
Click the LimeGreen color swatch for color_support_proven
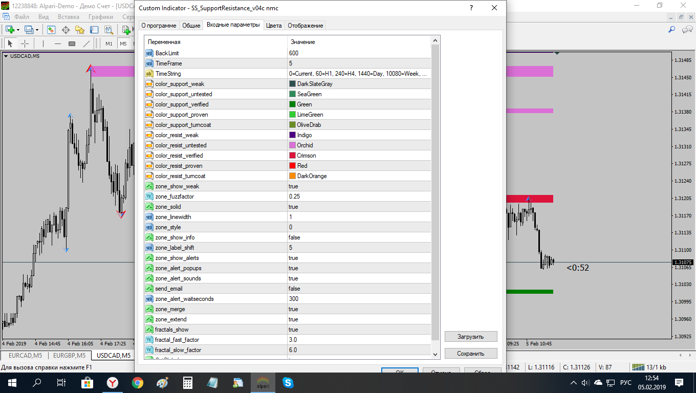tap(292, 115)
